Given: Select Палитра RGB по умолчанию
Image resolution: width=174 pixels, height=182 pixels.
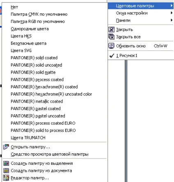Looking at the screenshot, I should (x=55, y=21).
